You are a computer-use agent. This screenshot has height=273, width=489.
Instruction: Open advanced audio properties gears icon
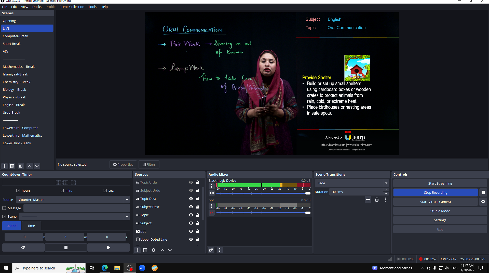(211, 250)
